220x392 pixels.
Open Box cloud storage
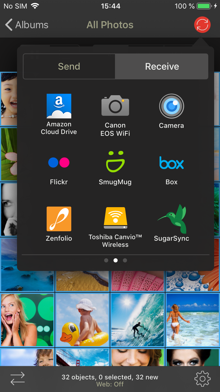point(172,170)
